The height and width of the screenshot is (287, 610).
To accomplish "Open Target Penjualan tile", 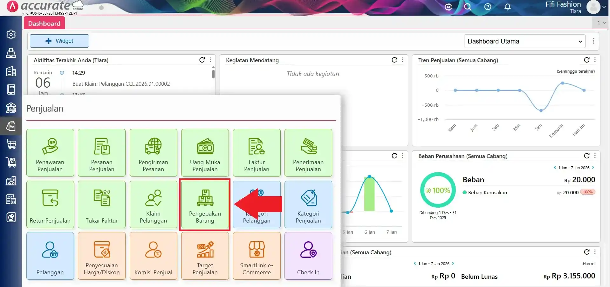I will (205, 256).
